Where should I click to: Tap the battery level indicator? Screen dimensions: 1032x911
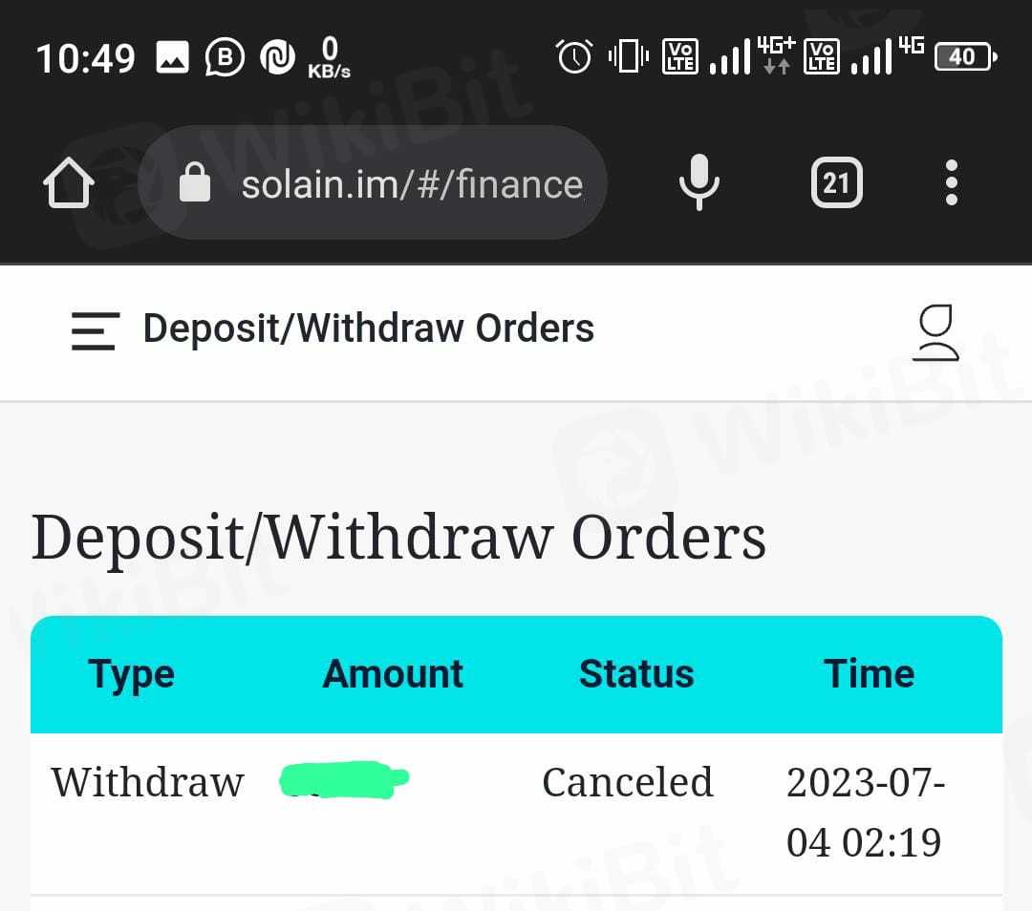click(x=965, y=57)
